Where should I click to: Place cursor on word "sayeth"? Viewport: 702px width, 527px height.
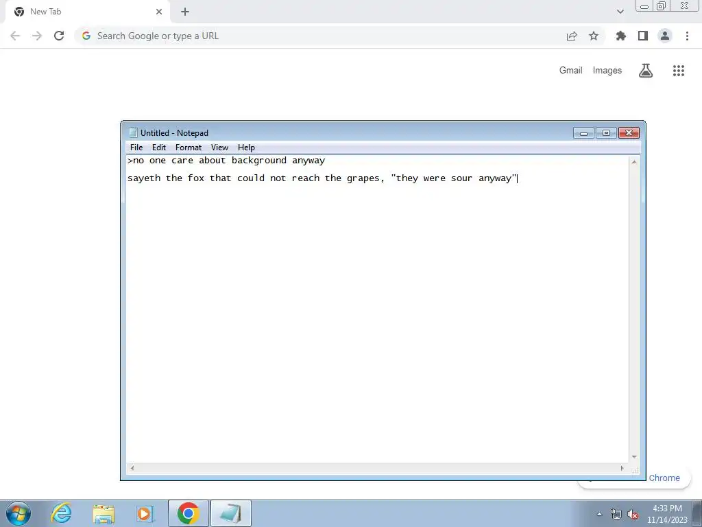[x=144, y=178]
